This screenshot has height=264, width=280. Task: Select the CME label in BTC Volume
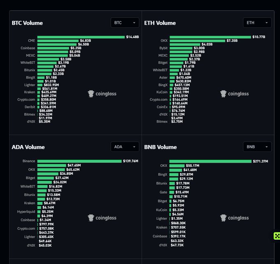point(31,41)
